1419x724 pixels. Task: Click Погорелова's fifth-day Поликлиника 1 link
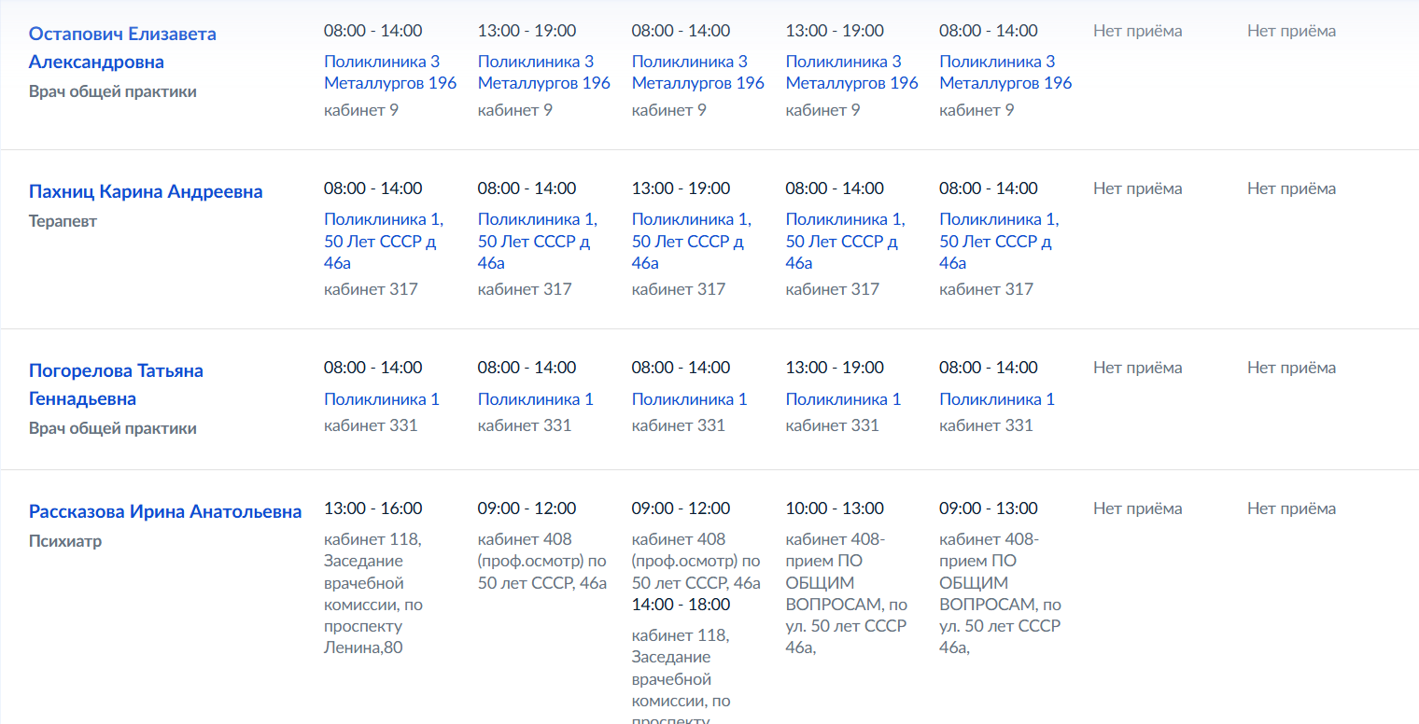[997, 399]
